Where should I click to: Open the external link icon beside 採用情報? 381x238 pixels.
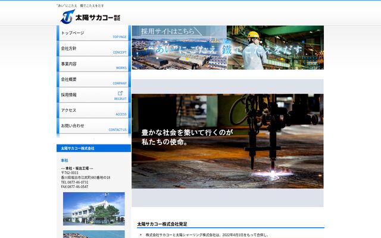pos(120,93)
